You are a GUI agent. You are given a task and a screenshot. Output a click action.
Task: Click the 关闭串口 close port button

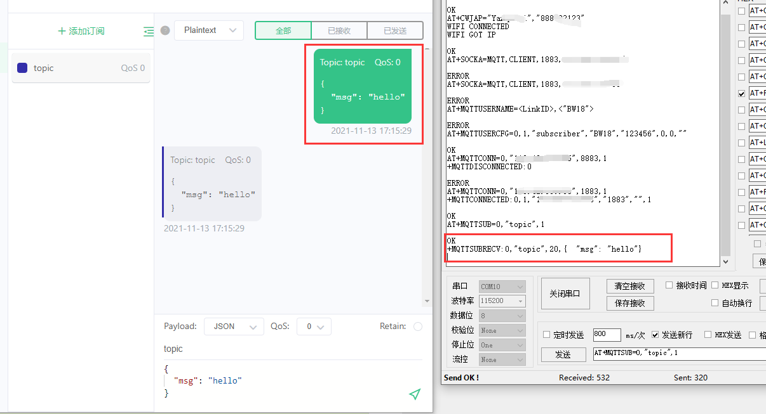click(565, 294)
